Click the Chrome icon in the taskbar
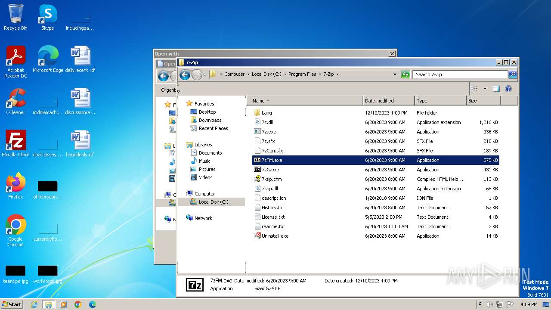551x310 pixels. tap(78, 304)
